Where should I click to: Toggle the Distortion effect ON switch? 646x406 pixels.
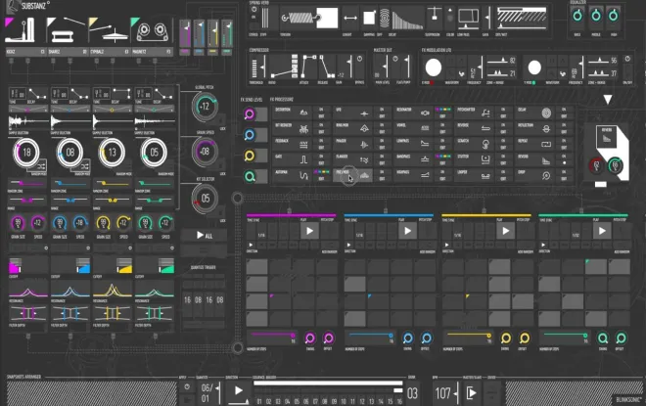pos(321,110)
